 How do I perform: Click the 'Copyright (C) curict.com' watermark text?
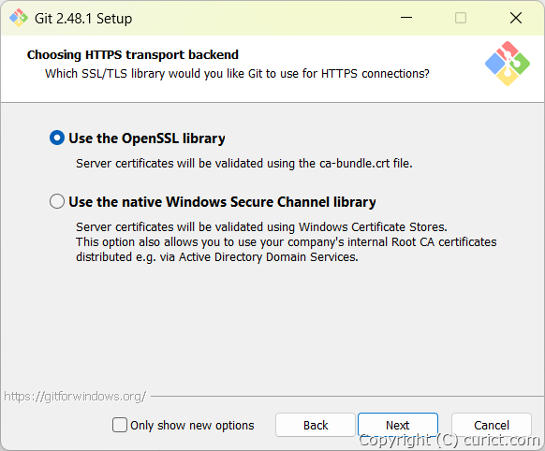coord(449,440)
